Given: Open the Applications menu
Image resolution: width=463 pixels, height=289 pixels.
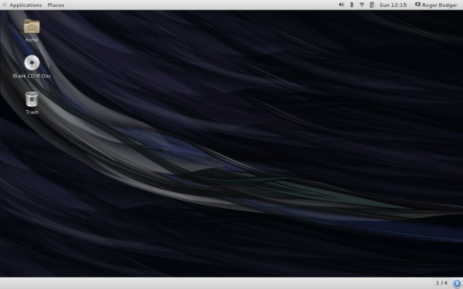Looking at the screenshot, I should (25, 5).
